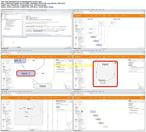
Task: Click the train node in Main Graph frame
Action: [x=101, y=24]
